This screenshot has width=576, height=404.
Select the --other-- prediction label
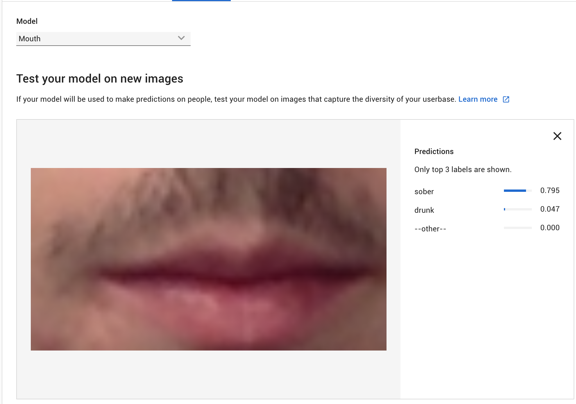click(x=430, y=229)
